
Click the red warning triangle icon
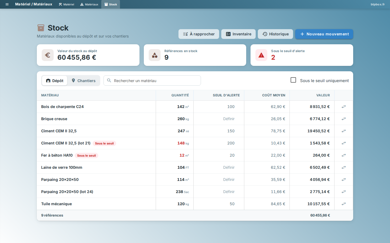(x=261, y=55)
